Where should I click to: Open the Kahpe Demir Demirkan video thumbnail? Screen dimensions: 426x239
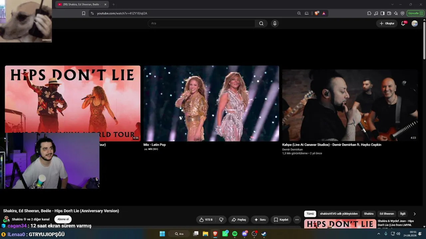[350, 105]
